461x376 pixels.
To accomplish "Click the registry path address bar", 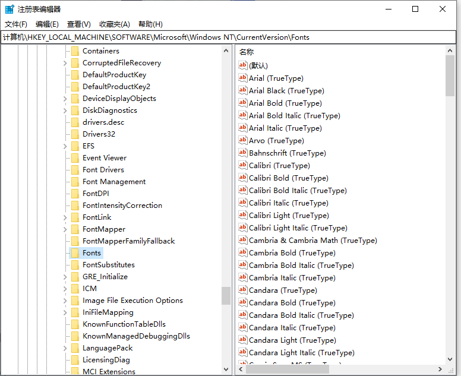I will 228,37.
